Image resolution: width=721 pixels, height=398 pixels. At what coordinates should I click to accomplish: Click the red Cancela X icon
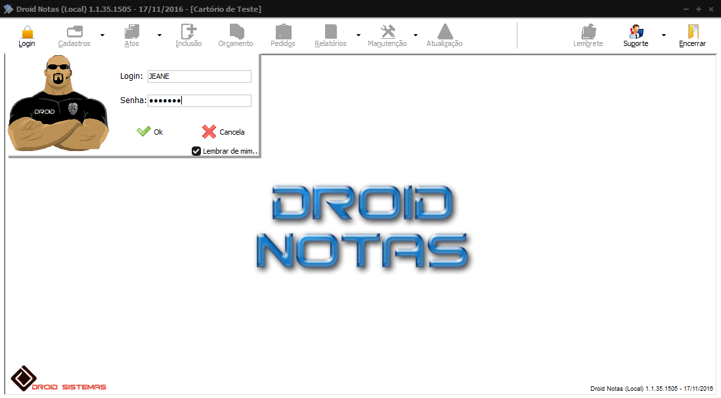[x=209, y=132]
